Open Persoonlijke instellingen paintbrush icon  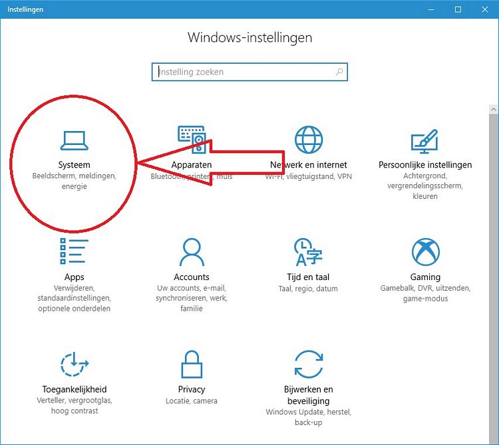point(424,141)
